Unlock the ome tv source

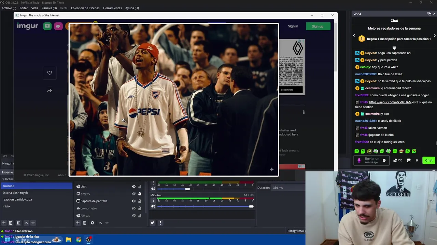(x=140, y=194)
